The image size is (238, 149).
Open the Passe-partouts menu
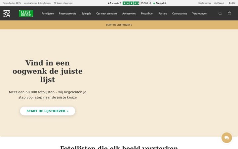[x=67, y=14]
